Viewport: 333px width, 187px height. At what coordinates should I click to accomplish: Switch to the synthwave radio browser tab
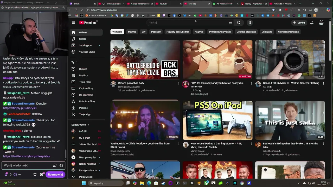pos(111,4)
